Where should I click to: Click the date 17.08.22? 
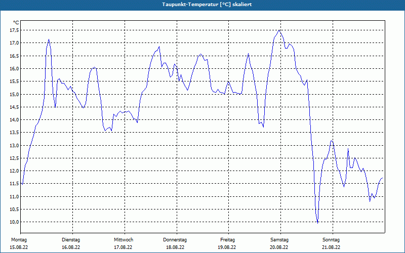coord(123,247)
